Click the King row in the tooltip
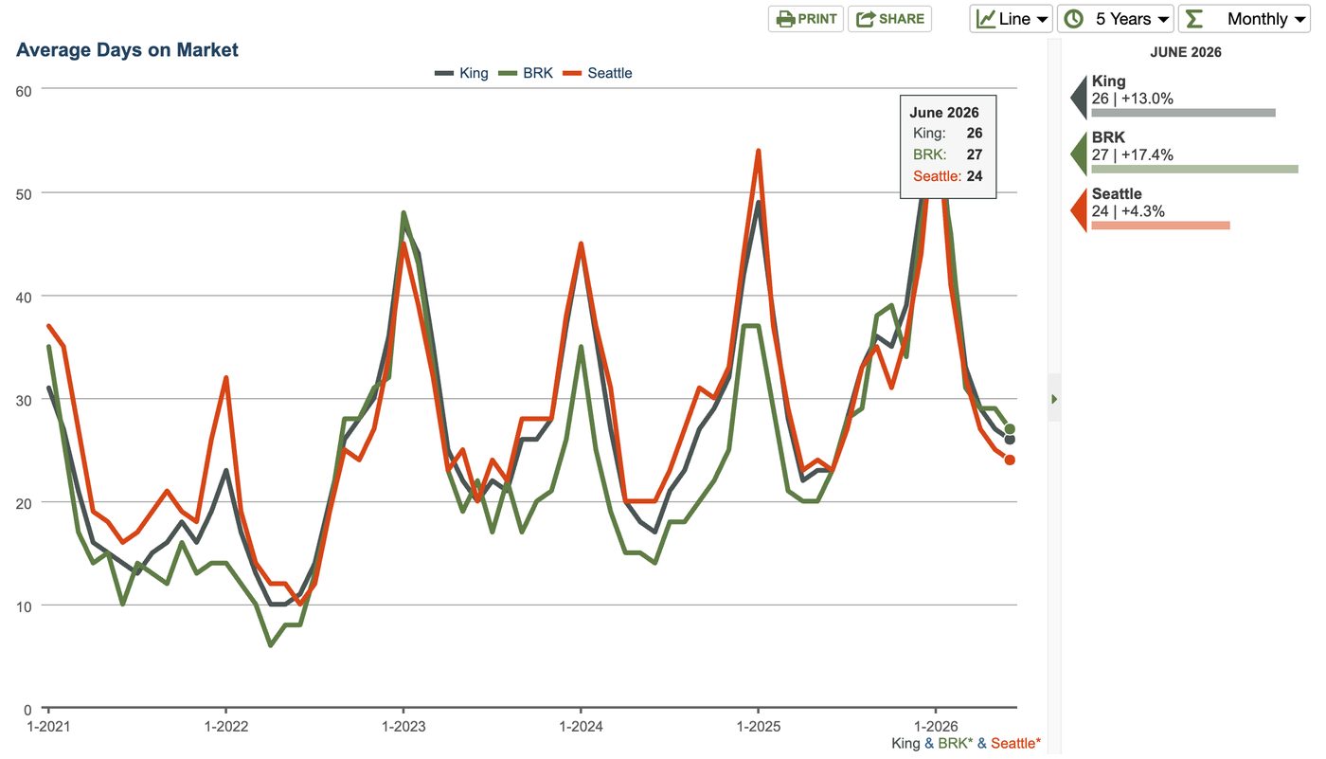 947,134
